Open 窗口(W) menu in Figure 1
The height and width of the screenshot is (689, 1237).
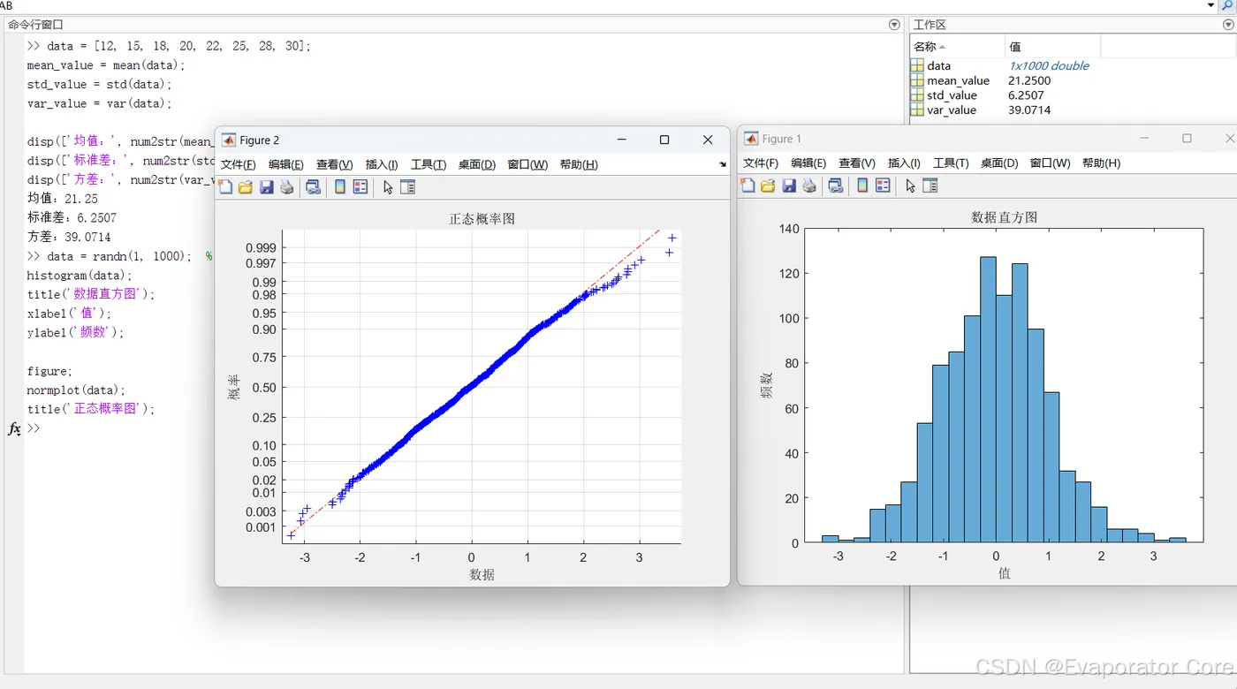[x=1050, y=163]
